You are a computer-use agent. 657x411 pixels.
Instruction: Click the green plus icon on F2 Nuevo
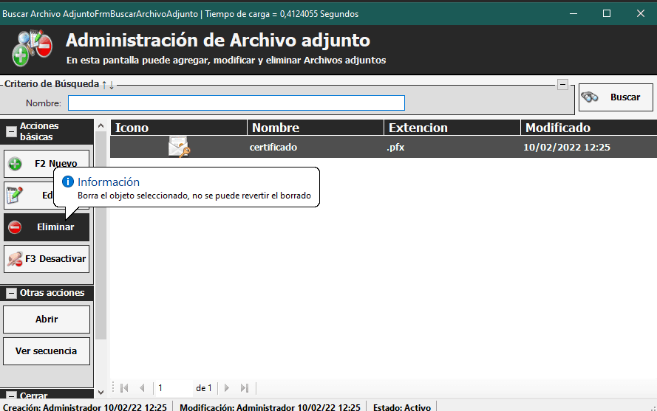click(15, 164)
